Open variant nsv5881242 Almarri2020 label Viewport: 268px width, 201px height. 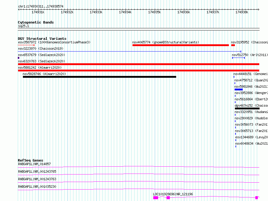(40, 68)
